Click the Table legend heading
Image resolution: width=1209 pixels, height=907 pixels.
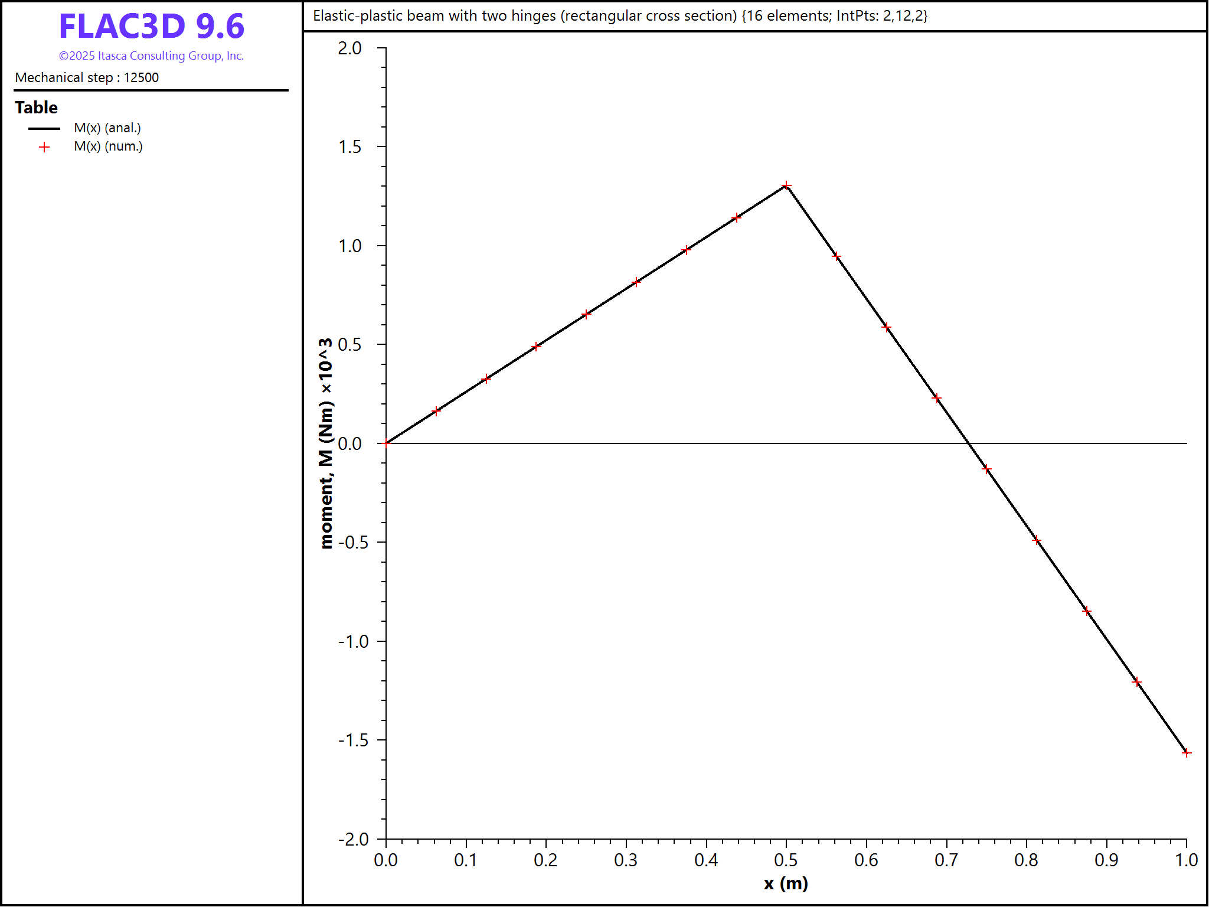click(x=37, y=107)
